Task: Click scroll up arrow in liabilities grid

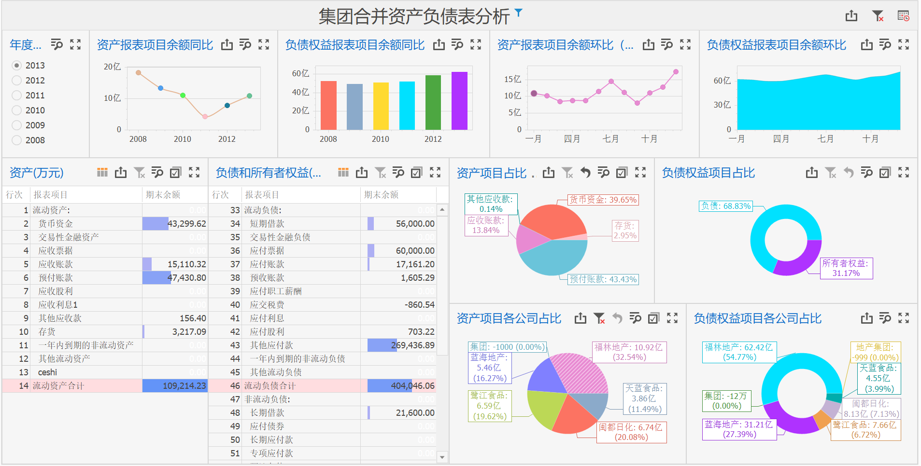Action: click(442, 210)
